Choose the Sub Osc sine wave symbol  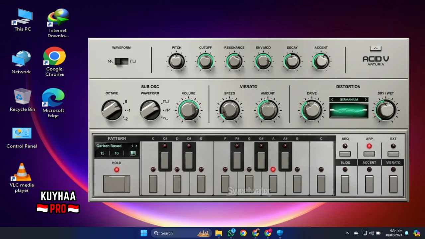(x=165, y=119)
